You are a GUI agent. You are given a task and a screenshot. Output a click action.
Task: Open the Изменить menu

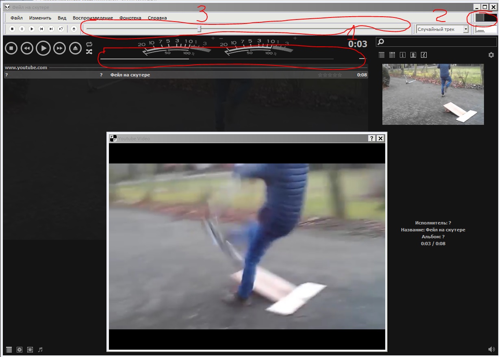[x=40, y=18]
